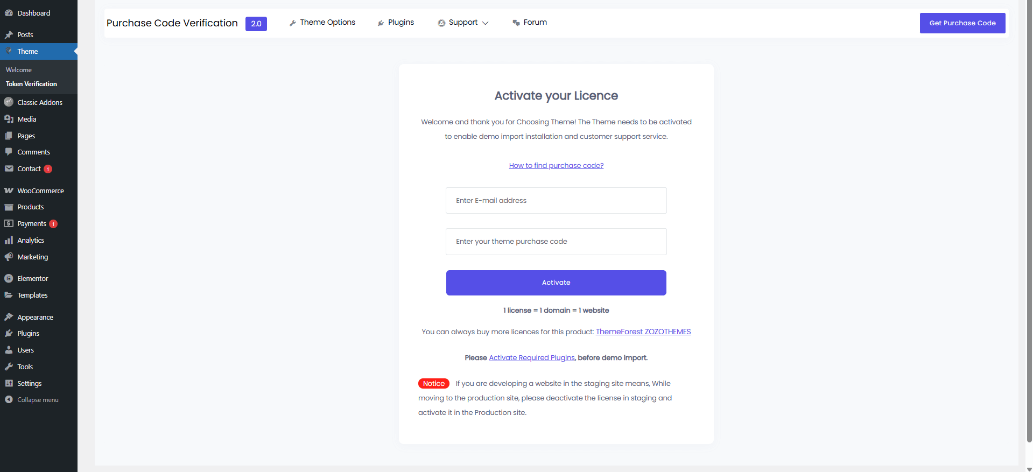Click the Posts pushpin icon

[x=9, y=35]
